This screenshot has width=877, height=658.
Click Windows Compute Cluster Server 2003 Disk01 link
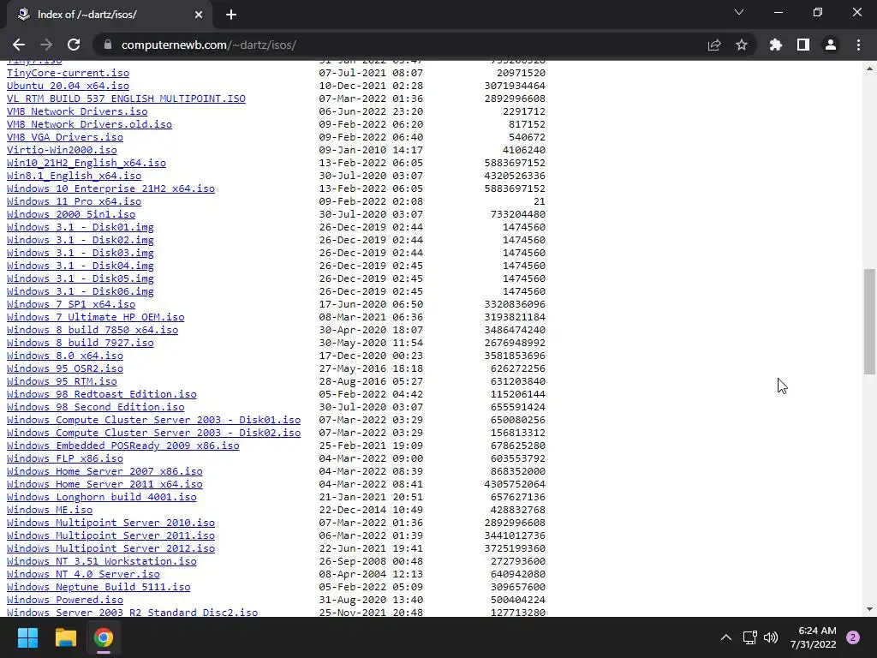pos(154,420)
